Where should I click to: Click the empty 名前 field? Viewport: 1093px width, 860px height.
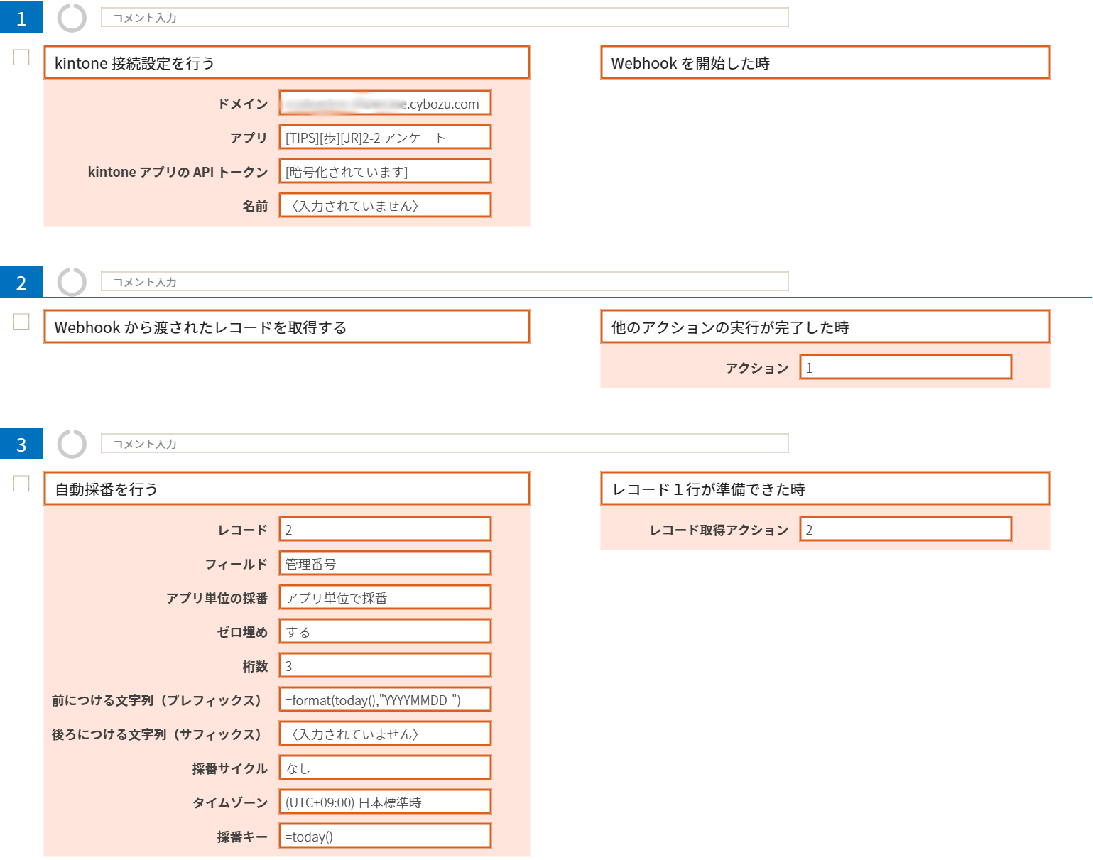click(385, 205)
